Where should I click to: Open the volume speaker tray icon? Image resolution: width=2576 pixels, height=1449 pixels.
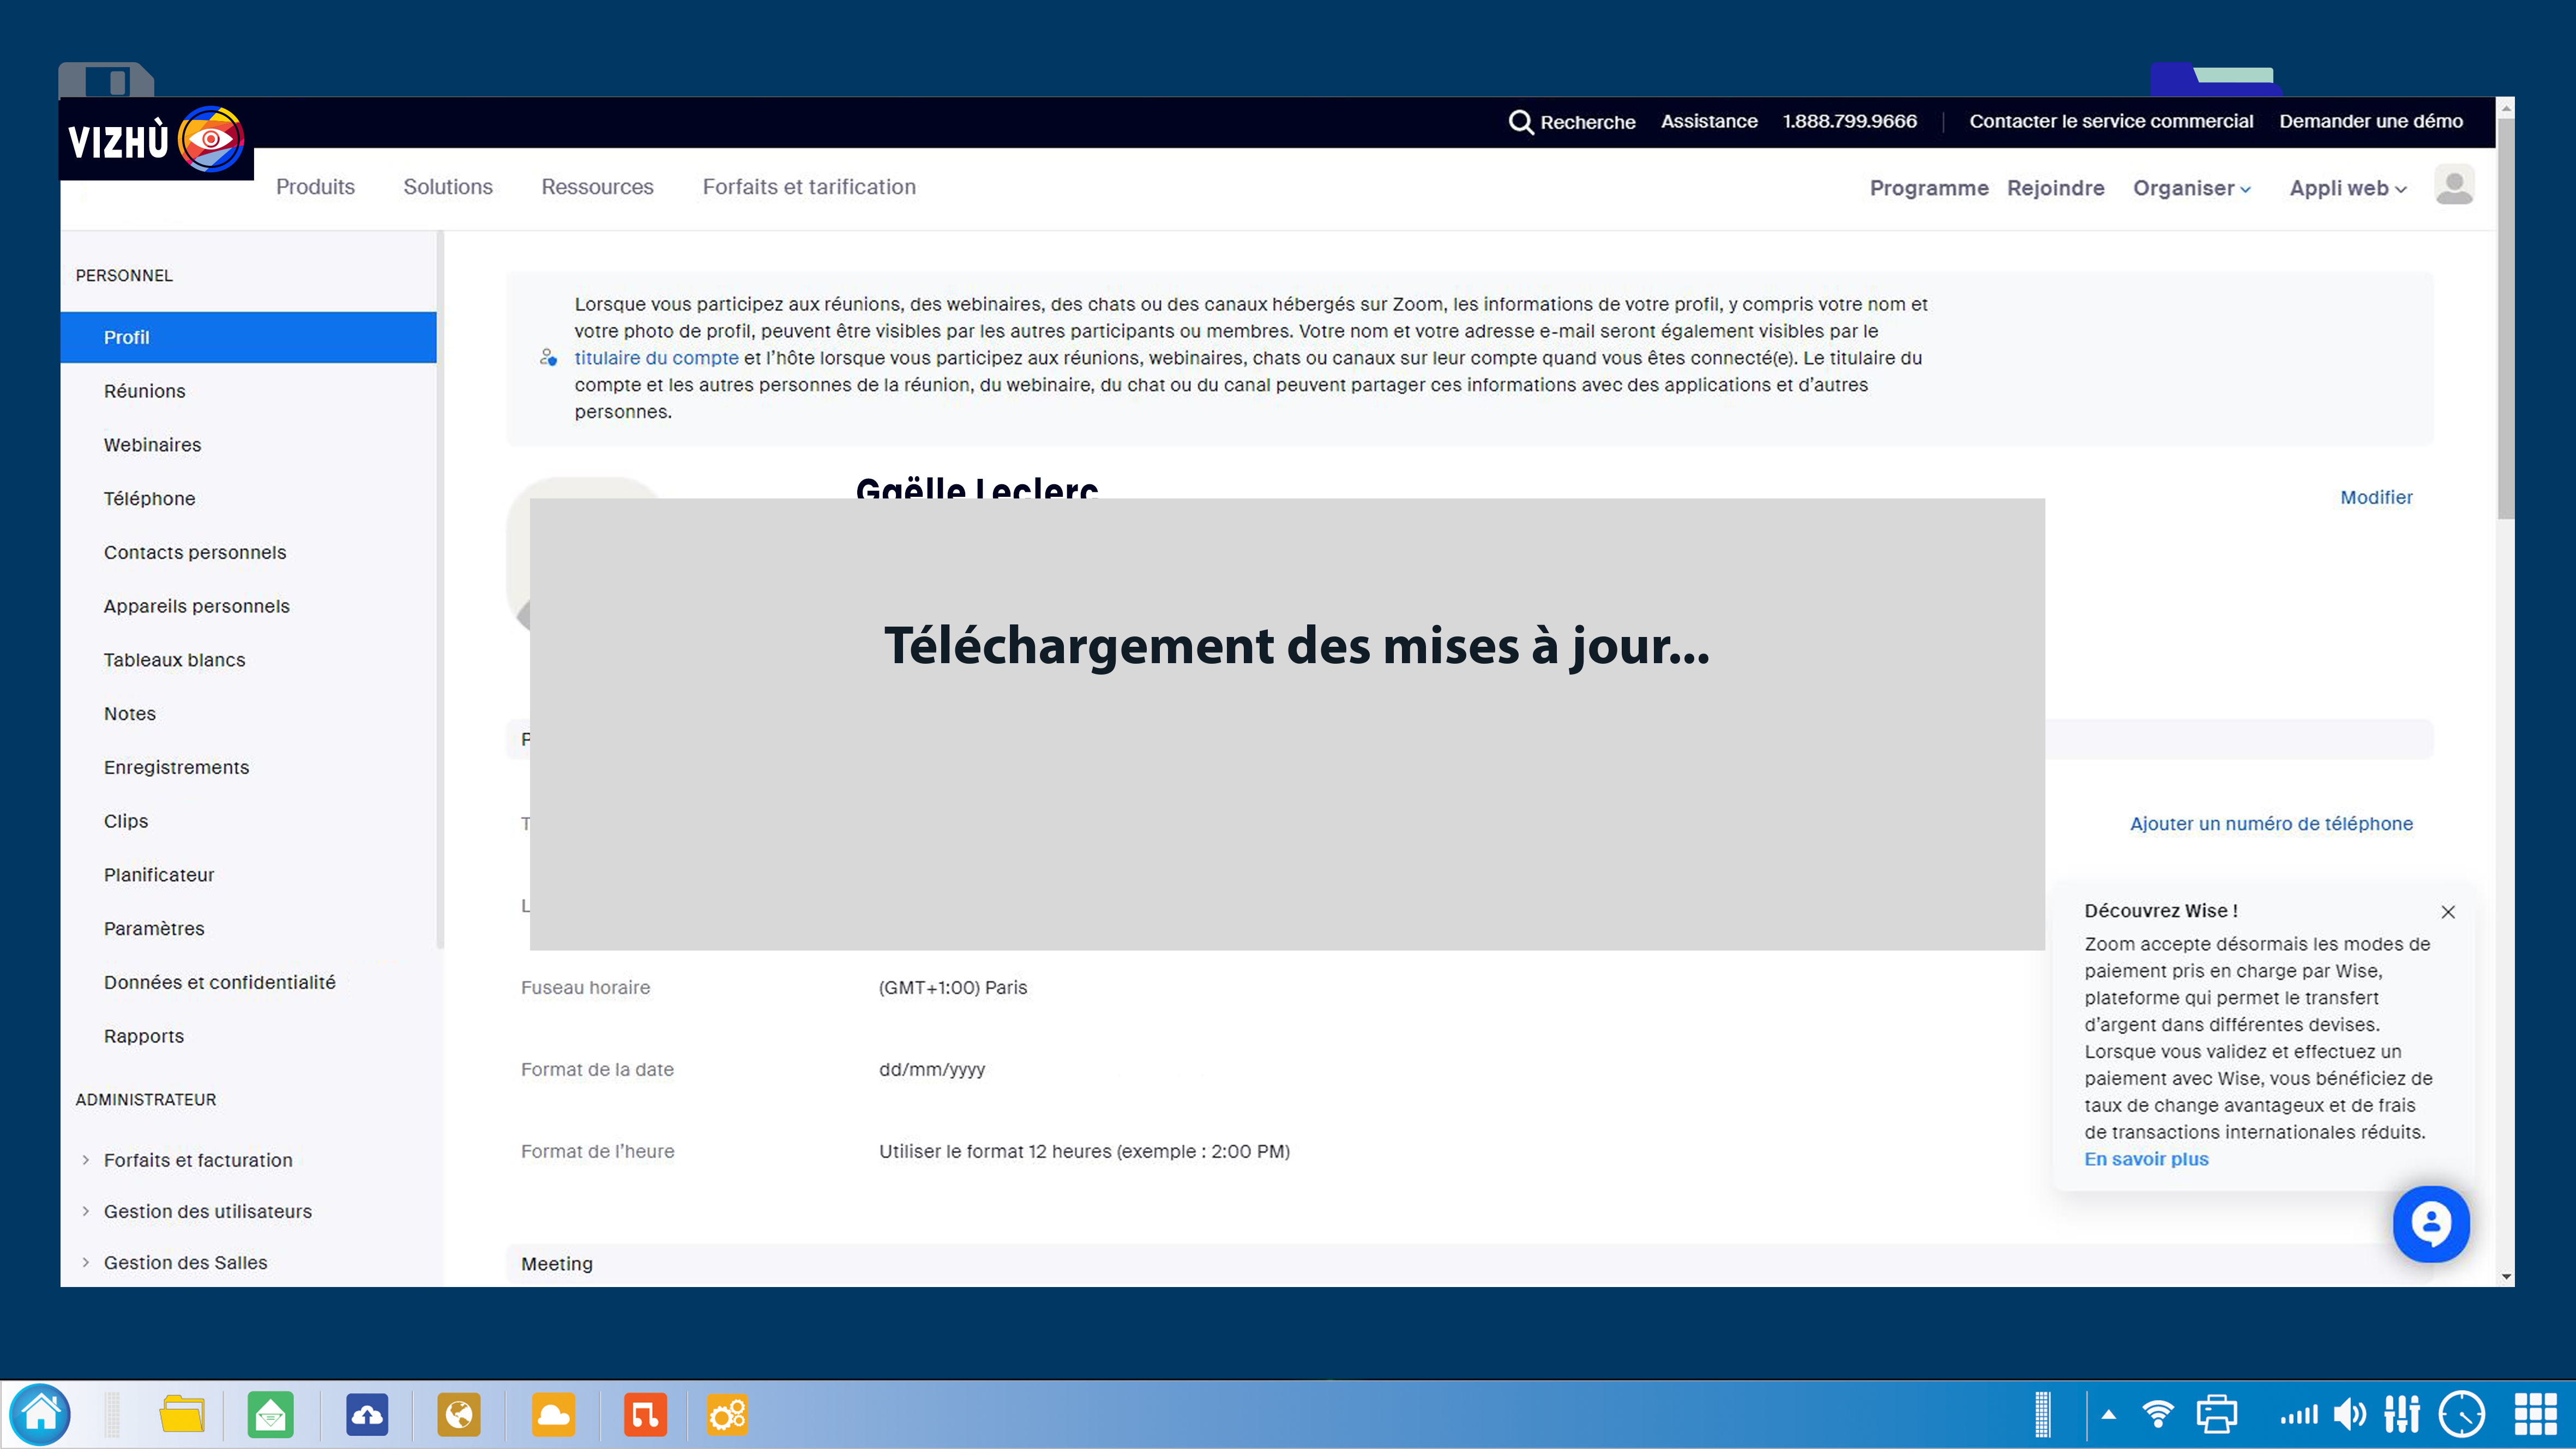pos(2349,1414)
